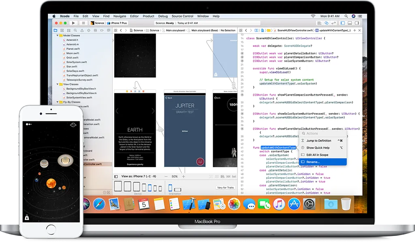The width and height of the screenshot is (415, 242).
Task: Open the Report navigator speech bubble icon
Action: coord(109,30)
